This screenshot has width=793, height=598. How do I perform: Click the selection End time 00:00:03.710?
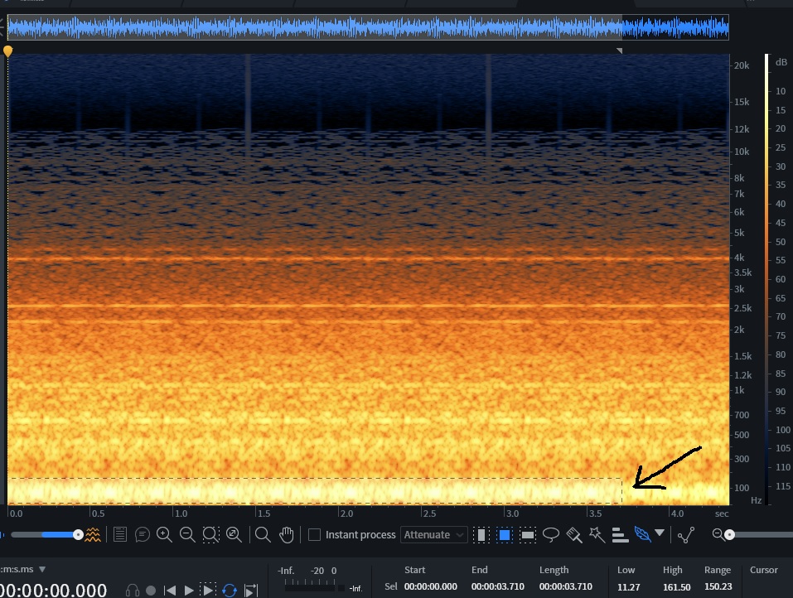pyautogui.click(x=498, y=586)
